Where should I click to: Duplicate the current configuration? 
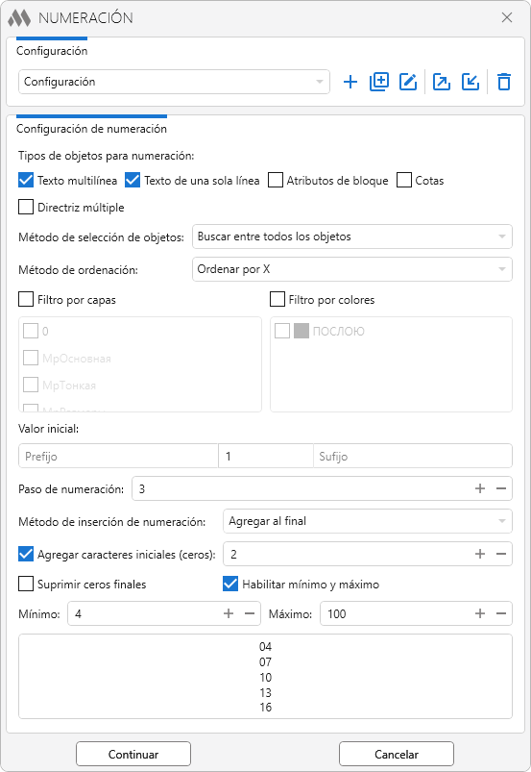(379, 82)
